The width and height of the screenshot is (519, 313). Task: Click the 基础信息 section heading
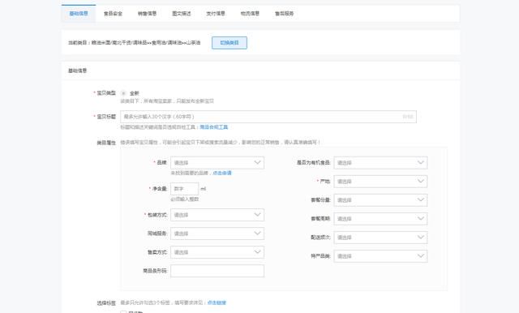click(78, 71)
